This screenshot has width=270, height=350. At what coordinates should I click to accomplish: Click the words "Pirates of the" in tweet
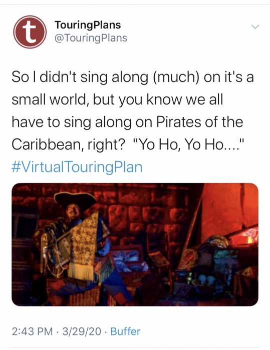pos(199,122)
